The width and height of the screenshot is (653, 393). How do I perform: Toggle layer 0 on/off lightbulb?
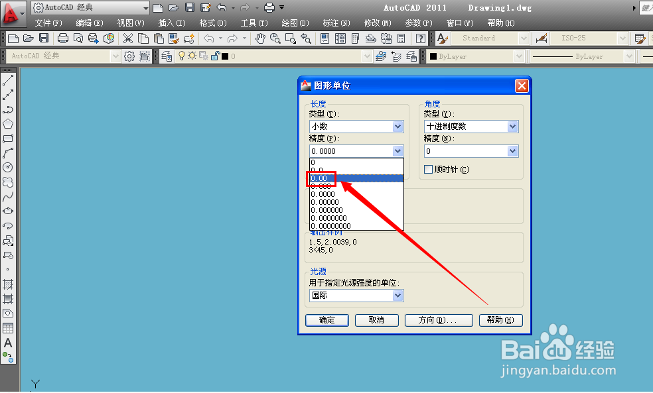tap(182, 56)
